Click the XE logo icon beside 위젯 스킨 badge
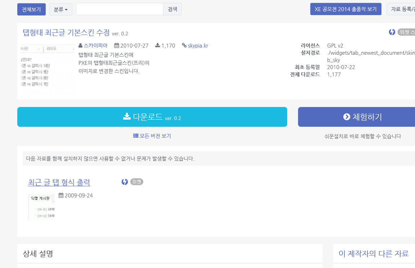Viewport: 415px width, 268px height. 392,32
